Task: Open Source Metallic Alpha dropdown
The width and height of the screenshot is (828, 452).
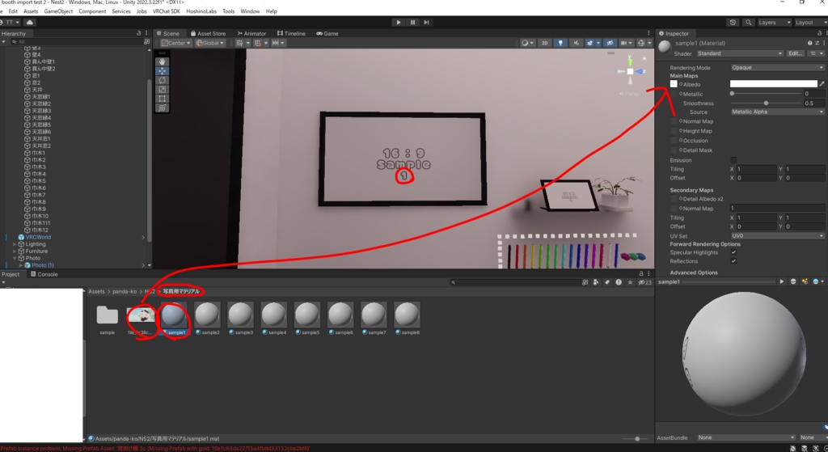Action: click(777, 112)
